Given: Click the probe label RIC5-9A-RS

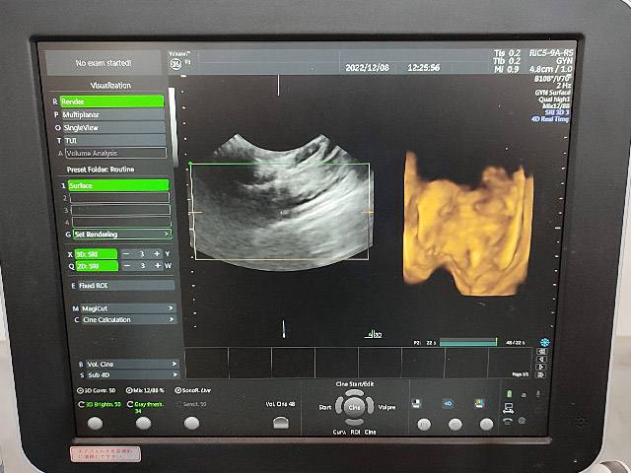Looking at the screenshot, I should click(551, 53).
